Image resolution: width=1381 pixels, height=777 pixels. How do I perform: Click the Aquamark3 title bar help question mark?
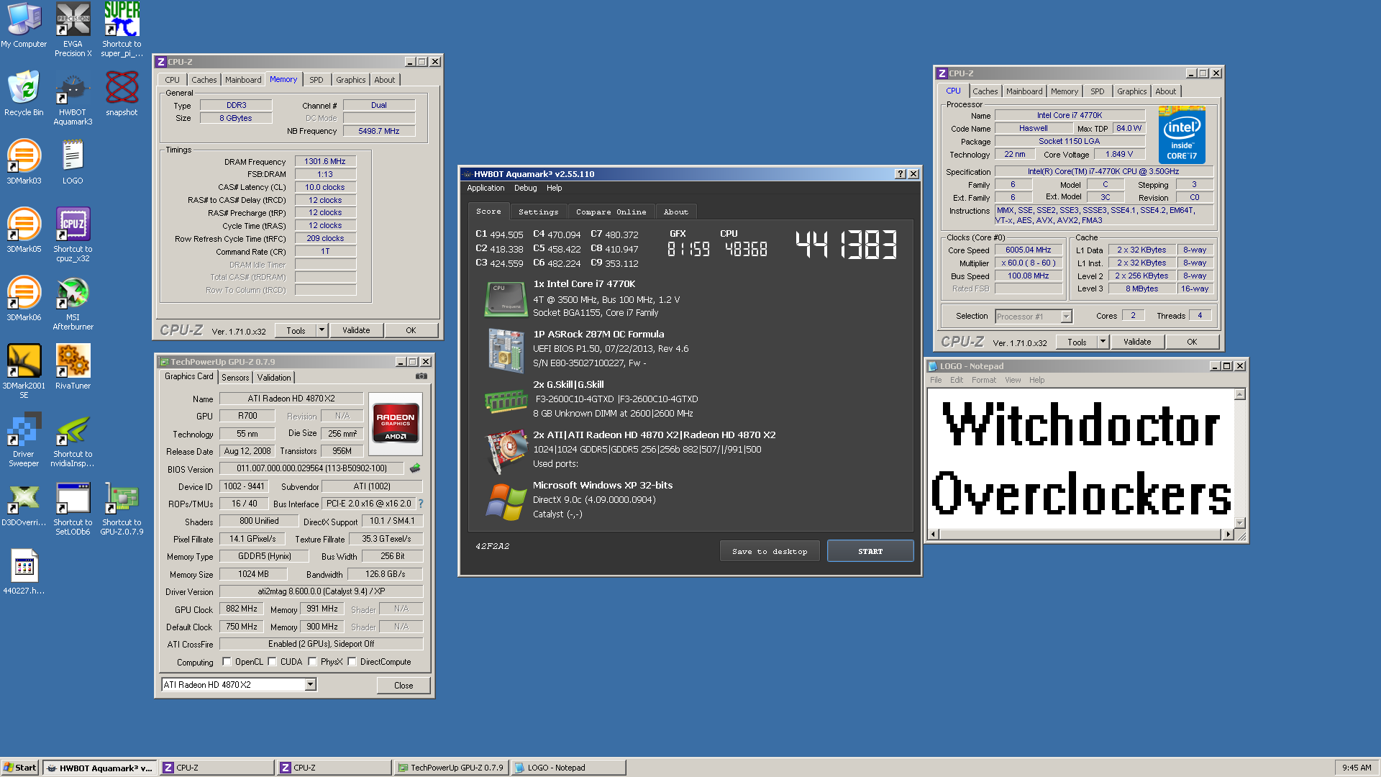coord(900,174)
